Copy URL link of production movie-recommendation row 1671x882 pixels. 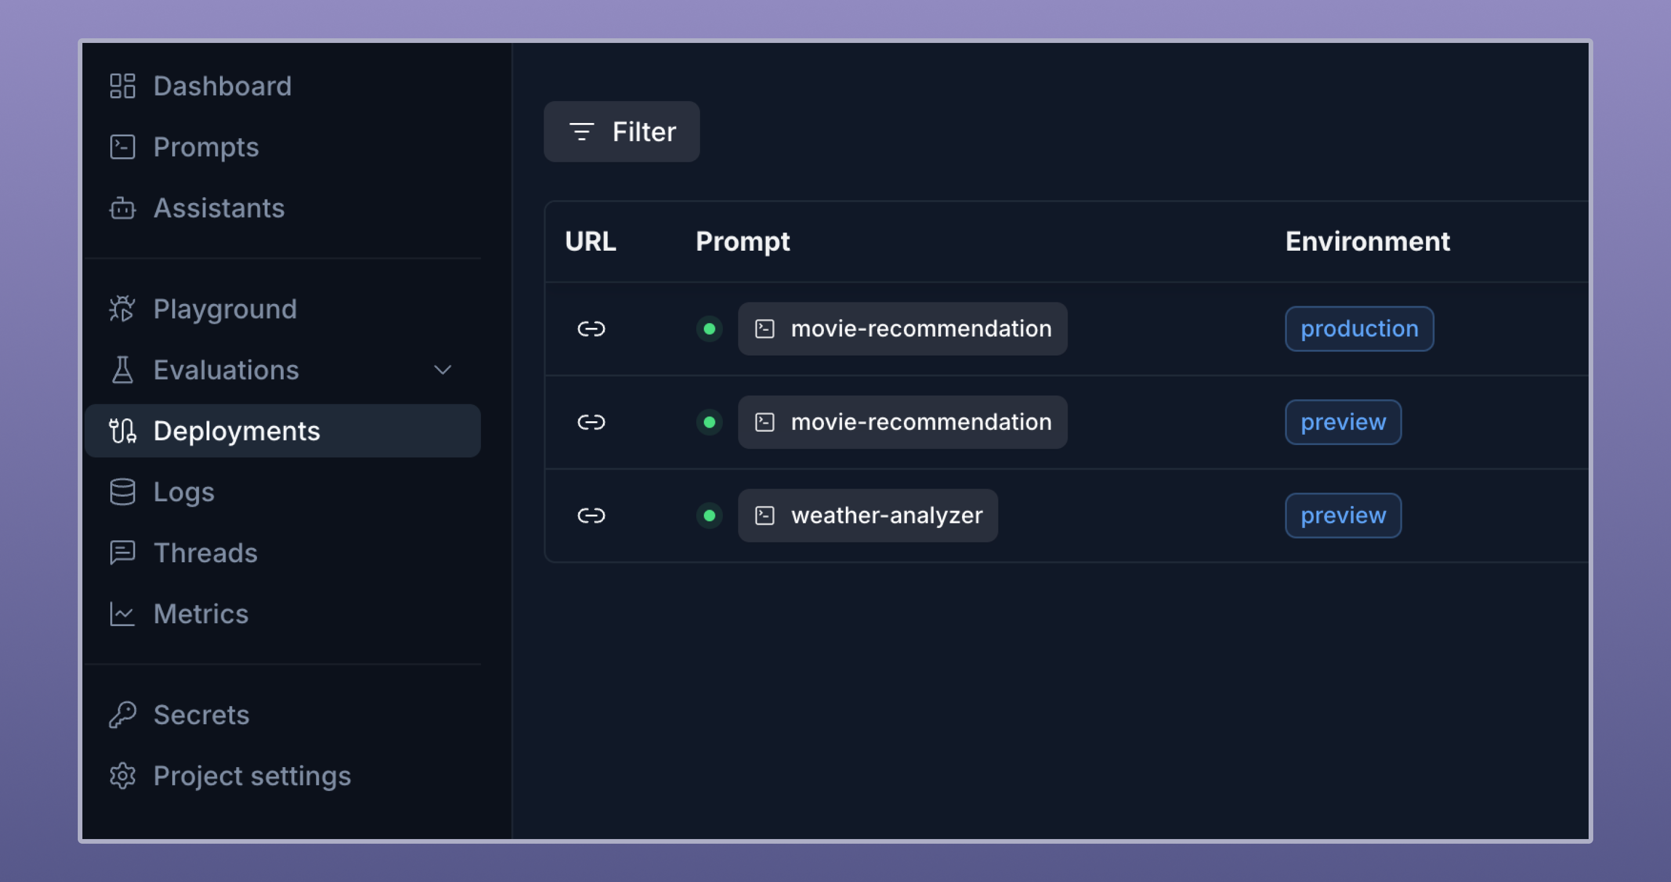click(591, 329)
